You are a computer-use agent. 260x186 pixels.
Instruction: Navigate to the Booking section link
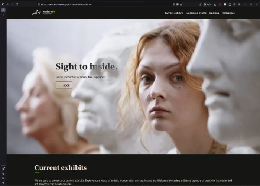coord(214,13)
